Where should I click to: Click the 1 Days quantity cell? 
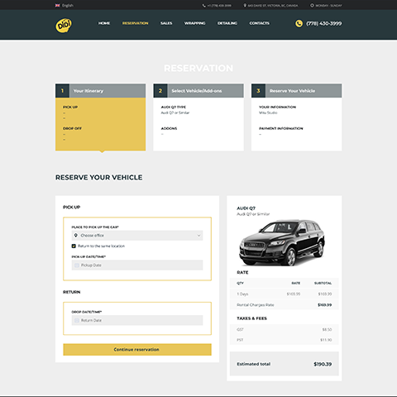coord(242,294)
